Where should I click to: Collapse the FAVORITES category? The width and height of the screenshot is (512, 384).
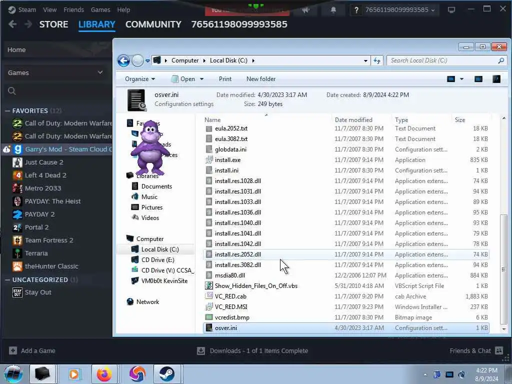click(x=7, y=111)
